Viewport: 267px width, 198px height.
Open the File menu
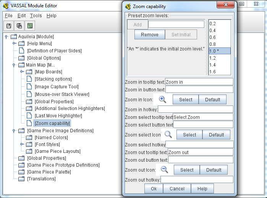pos(8,16)
